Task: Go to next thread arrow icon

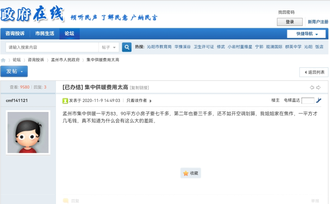Action: tap(318, 88)
